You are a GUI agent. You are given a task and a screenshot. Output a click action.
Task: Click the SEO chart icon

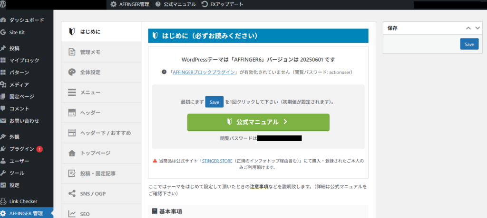[72, 214]
